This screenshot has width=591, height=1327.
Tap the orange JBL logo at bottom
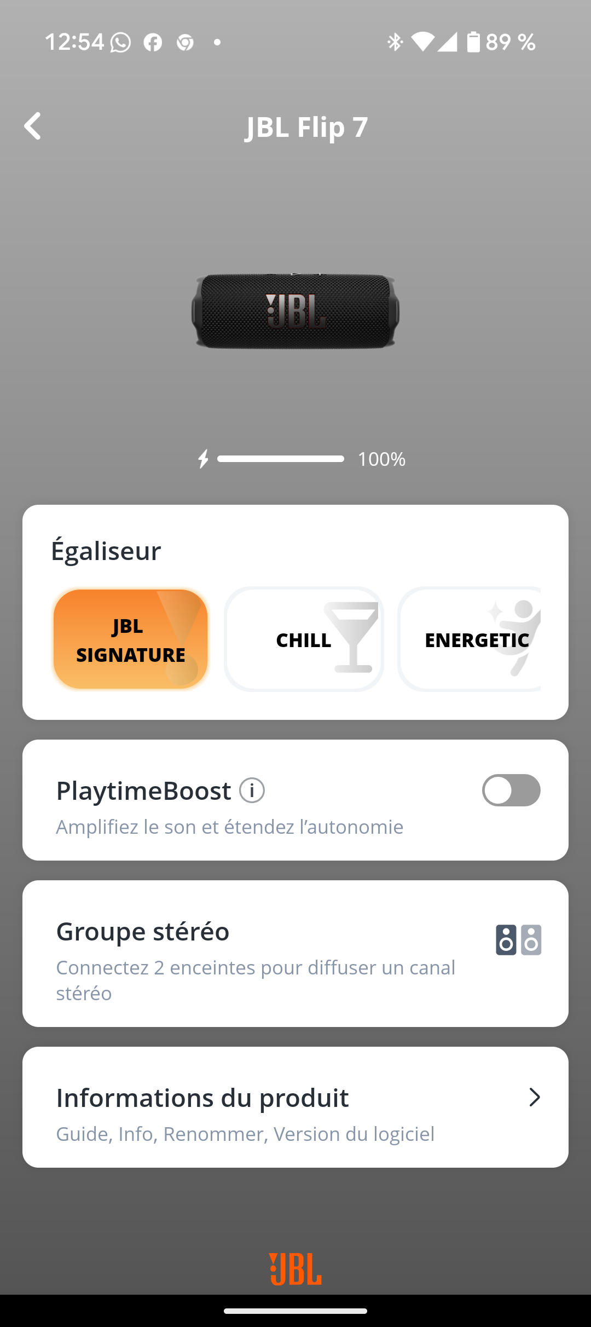(x=296, y=1269)
